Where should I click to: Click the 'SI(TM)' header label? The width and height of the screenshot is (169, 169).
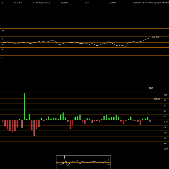(64, 3)
